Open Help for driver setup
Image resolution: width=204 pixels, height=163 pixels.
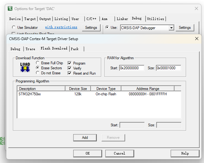(185, 153)
